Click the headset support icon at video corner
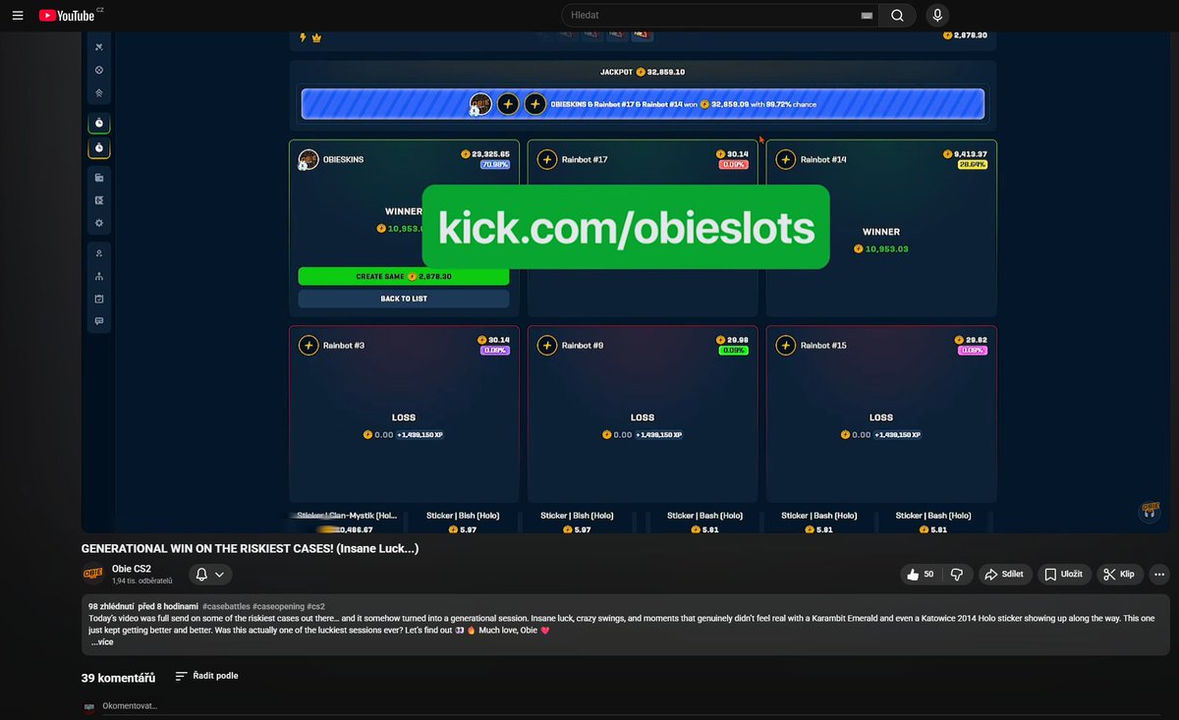This screenshot has height=720, width=1179. tap(1150, 511)
